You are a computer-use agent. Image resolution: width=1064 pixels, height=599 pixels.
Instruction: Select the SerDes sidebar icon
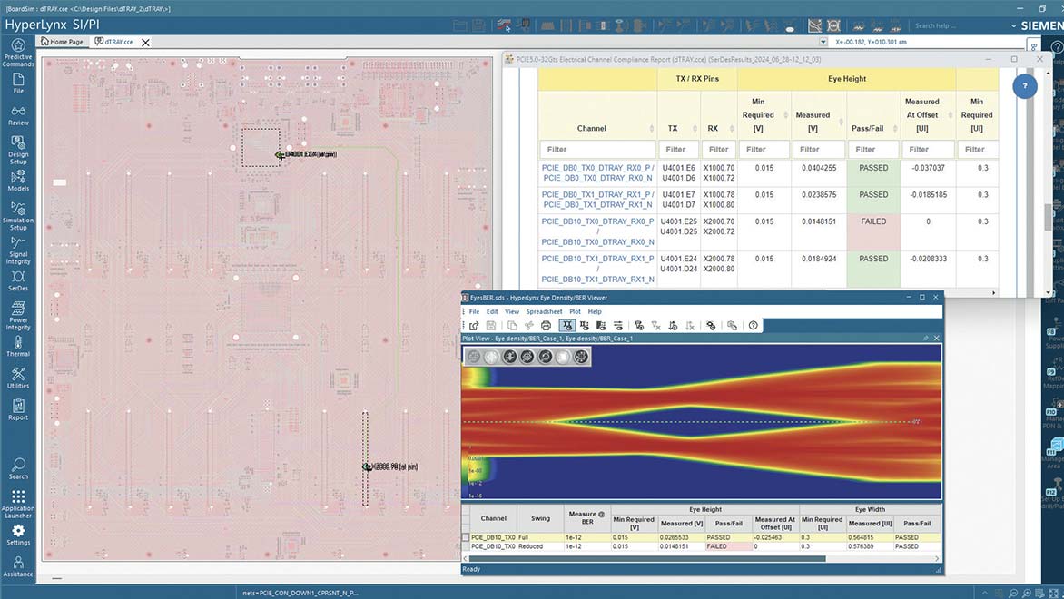pos(18,280)
